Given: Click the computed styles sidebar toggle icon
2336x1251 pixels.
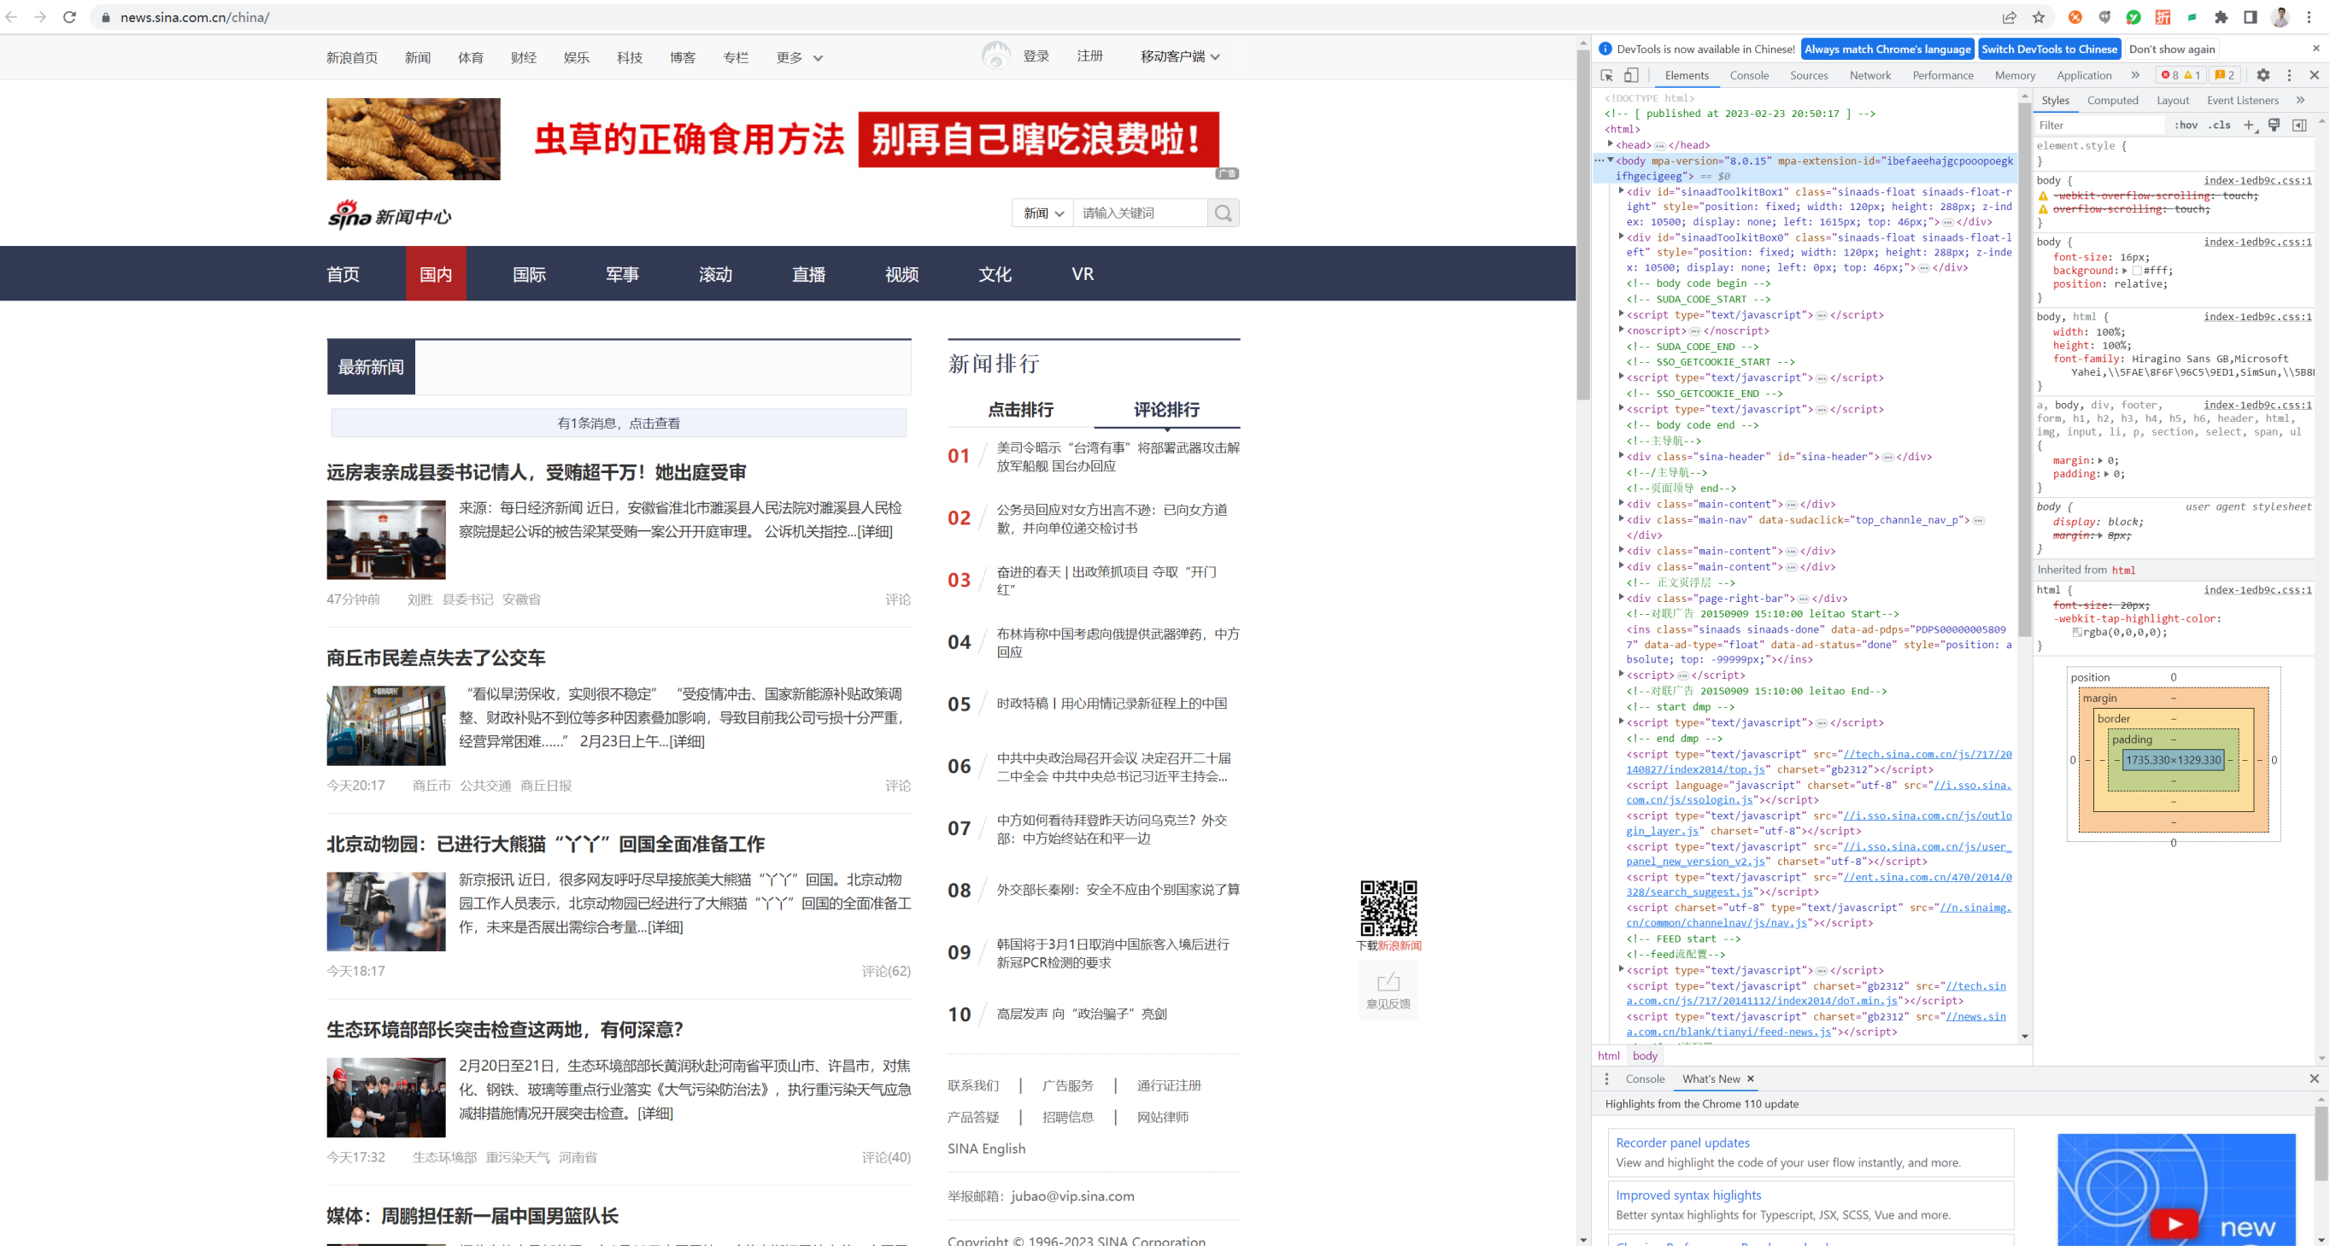Looking at the screenshot, I should pos(2300,125).
